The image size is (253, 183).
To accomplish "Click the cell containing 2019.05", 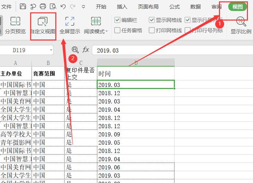I will pos(136,142).
